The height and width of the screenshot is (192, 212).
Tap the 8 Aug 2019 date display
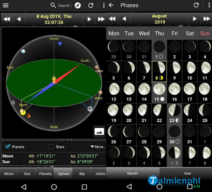pos(54,19)
